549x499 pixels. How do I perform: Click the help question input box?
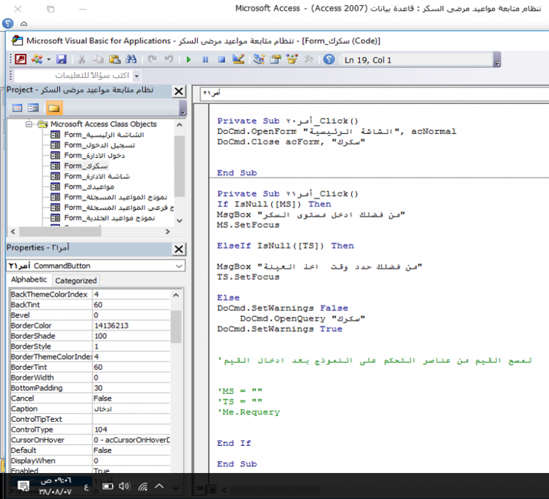point(73,76)
